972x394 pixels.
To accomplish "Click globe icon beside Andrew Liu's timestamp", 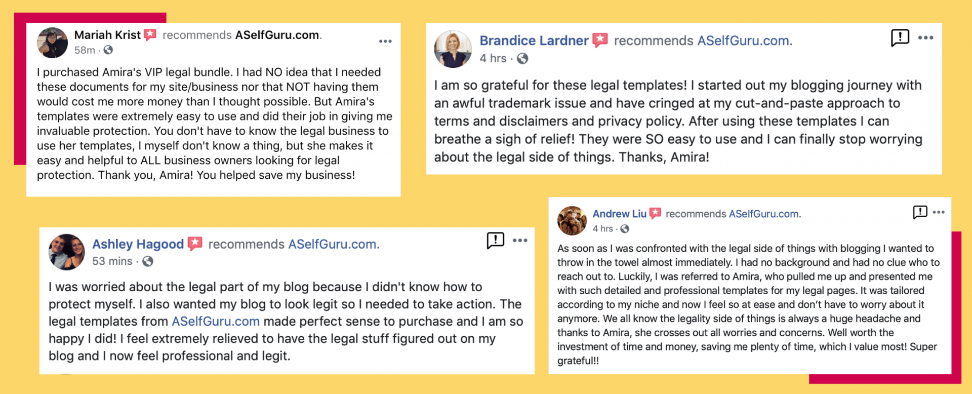I will (x=625, y=229).
